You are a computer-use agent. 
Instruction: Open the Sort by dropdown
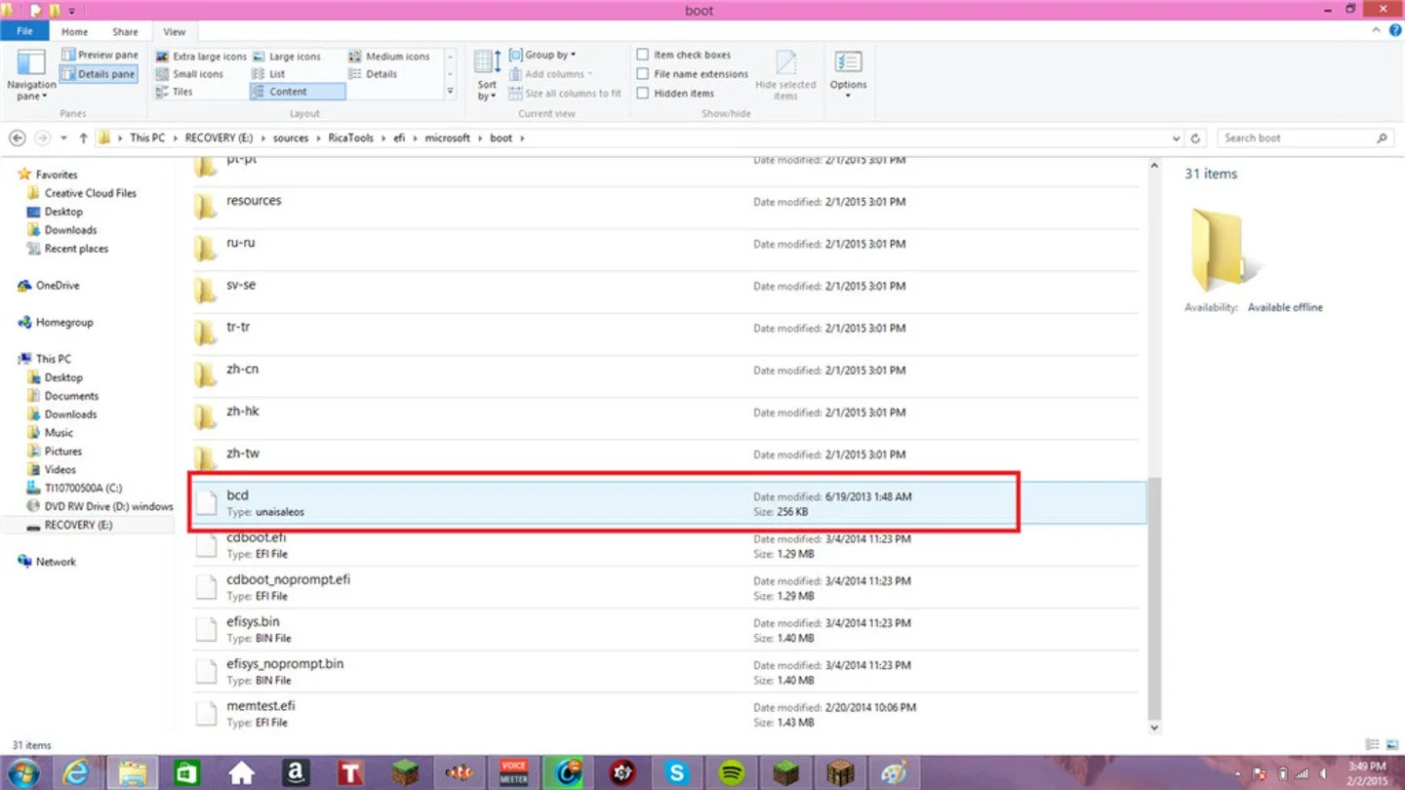pyautogui.click(x=487, y=76)
